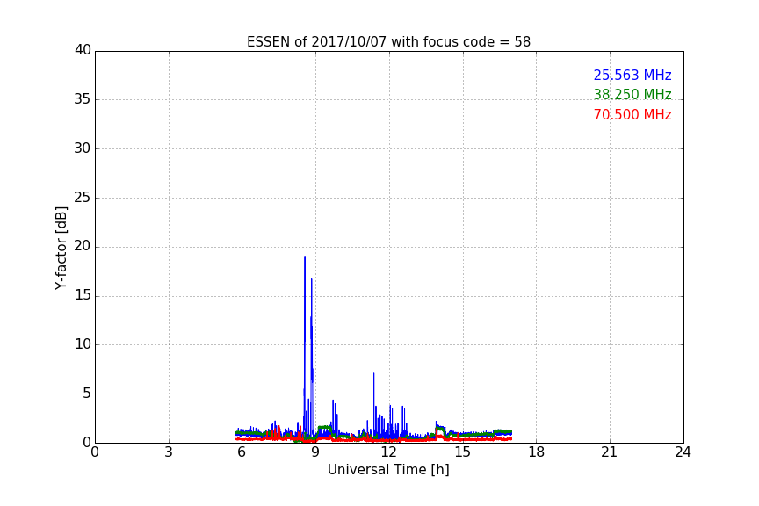759x506 pixels.
Task: Select the green 38.250 MHz legend label
Action: pos(632,94)
